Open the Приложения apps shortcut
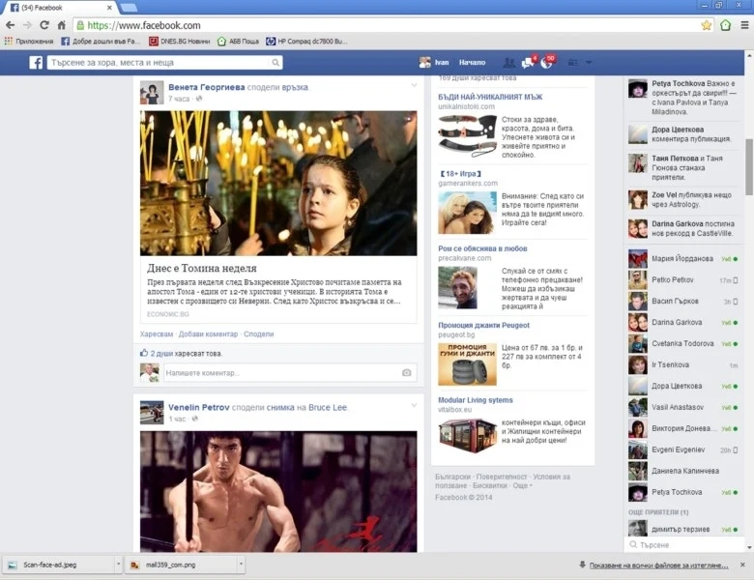754x580 pixels. click(x=29, y=42)
